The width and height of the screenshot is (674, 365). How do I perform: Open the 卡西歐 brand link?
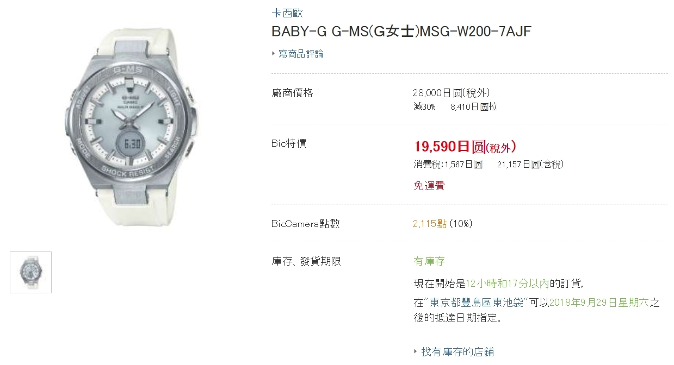pos(287,13)
